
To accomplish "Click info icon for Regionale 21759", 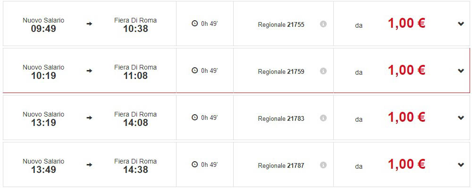I will click(323, 71).
